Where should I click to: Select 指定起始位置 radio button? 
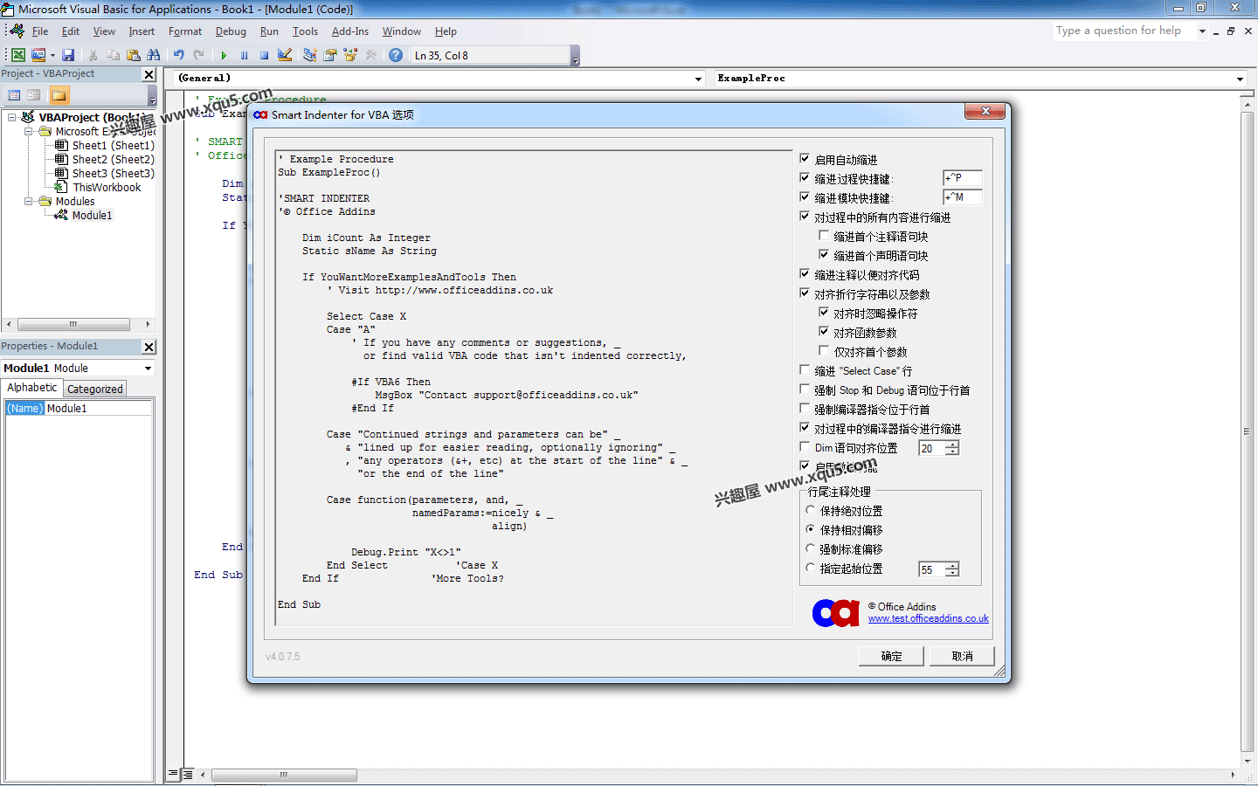click(x=810, y=569)
